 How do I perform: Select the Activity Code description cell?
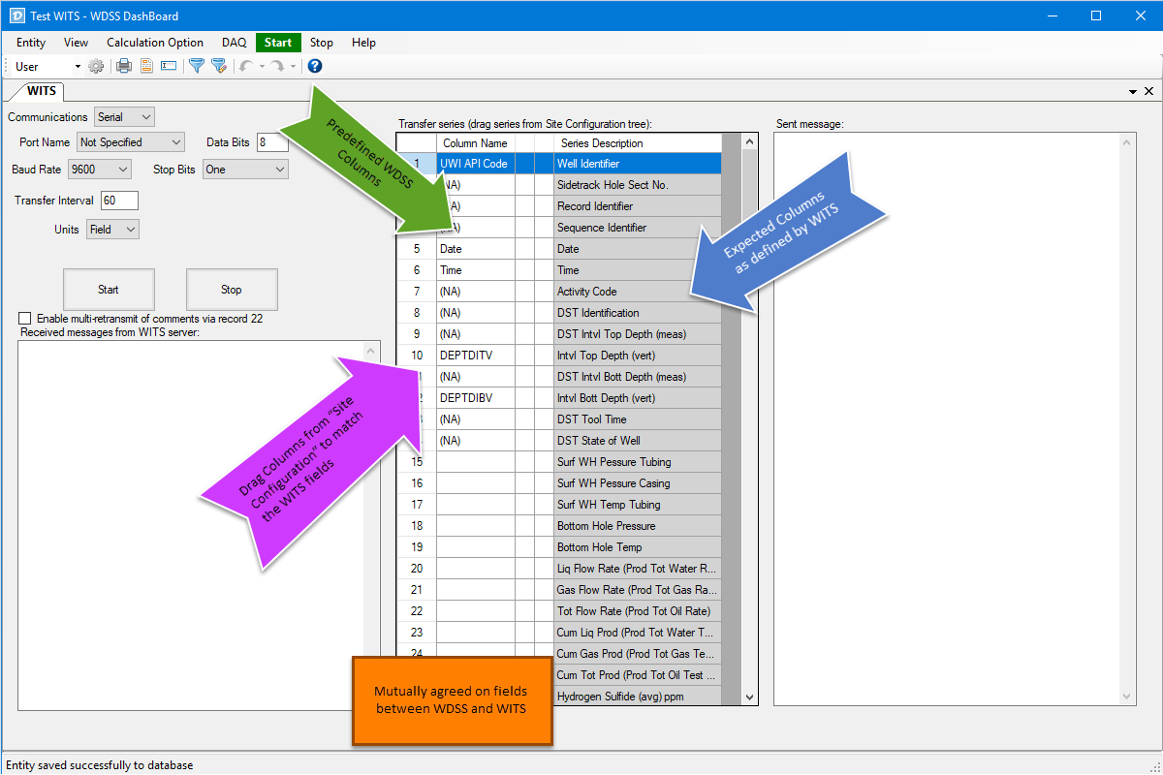coord(637,292)
